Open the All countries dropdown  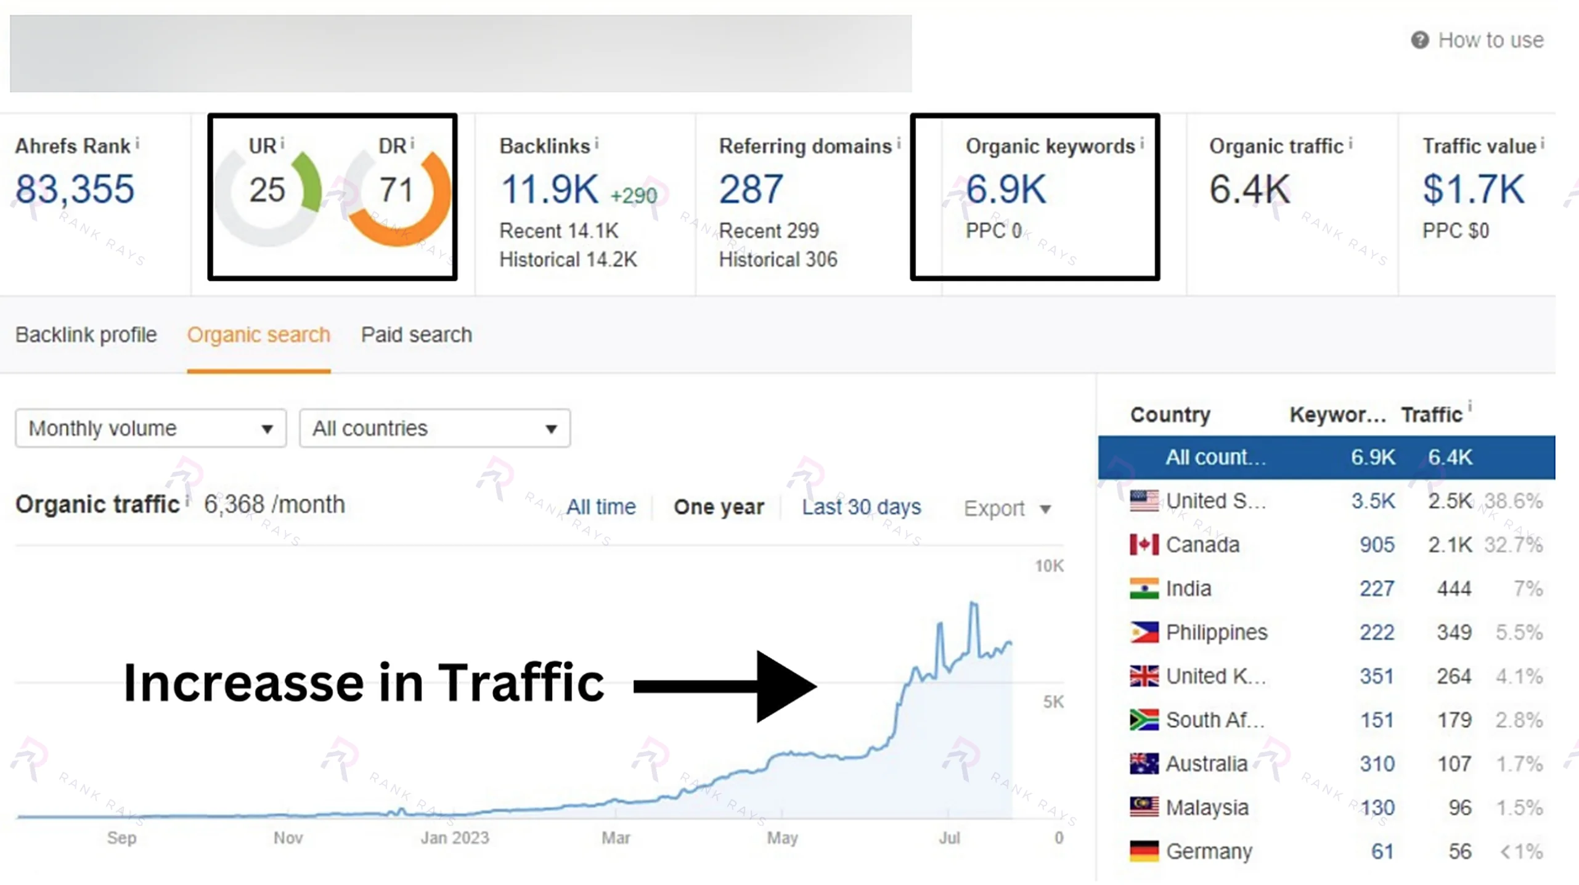click(x=435, y=428)
